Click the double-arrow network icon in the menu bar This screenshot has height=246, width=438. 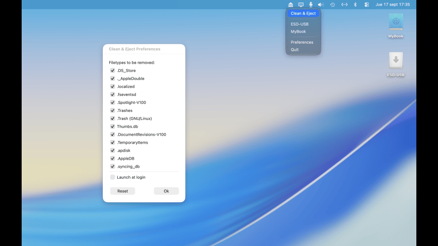tap(344, 5)
